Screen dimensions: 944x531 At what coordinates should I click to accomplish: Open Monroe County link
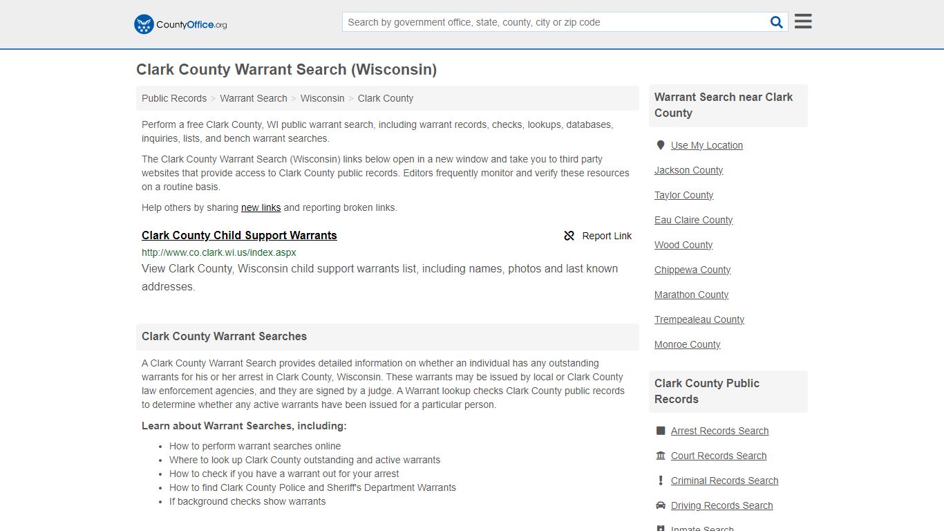(x=688, y=344)
